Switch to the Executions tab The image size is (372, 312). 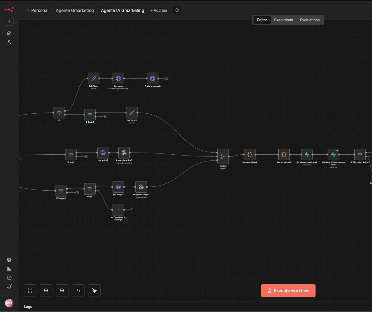tap(283, 20)
